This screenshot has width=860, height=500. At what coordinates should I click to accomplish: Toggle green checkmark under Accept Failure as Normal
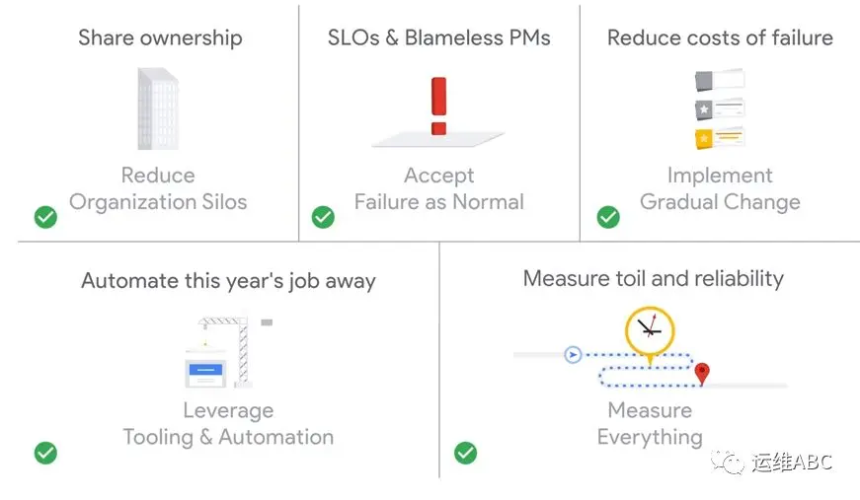[x=323, y=217]
